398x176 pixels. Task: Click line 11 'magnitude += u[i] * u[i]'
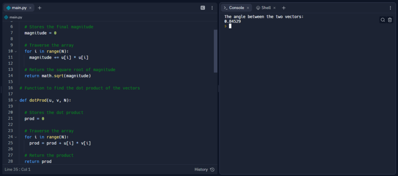(x=59, y=58)
